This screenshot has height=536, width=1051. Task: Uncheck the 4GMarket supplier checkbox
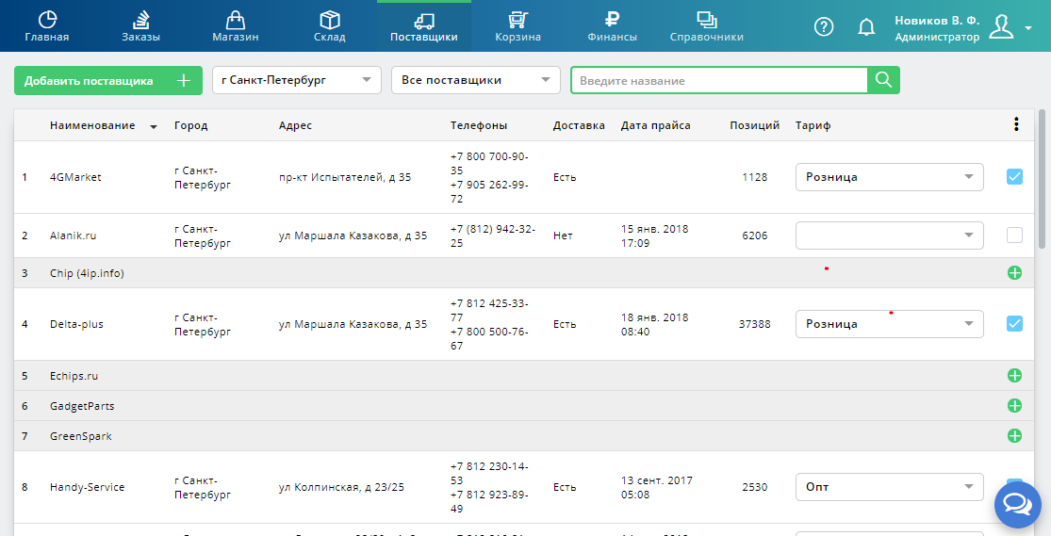pos(1014,177)
